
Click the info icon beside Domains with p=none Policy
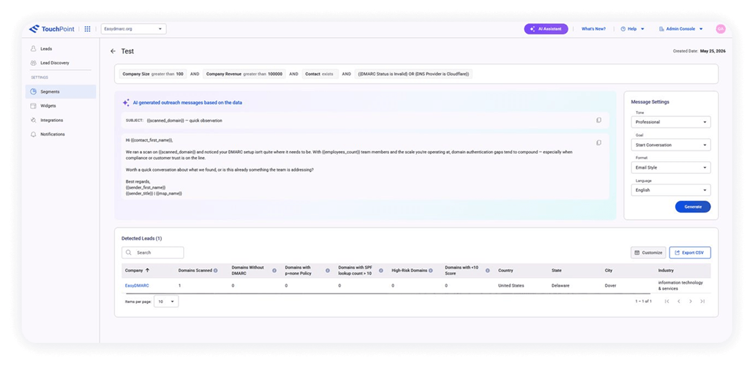tap(327, 270)
